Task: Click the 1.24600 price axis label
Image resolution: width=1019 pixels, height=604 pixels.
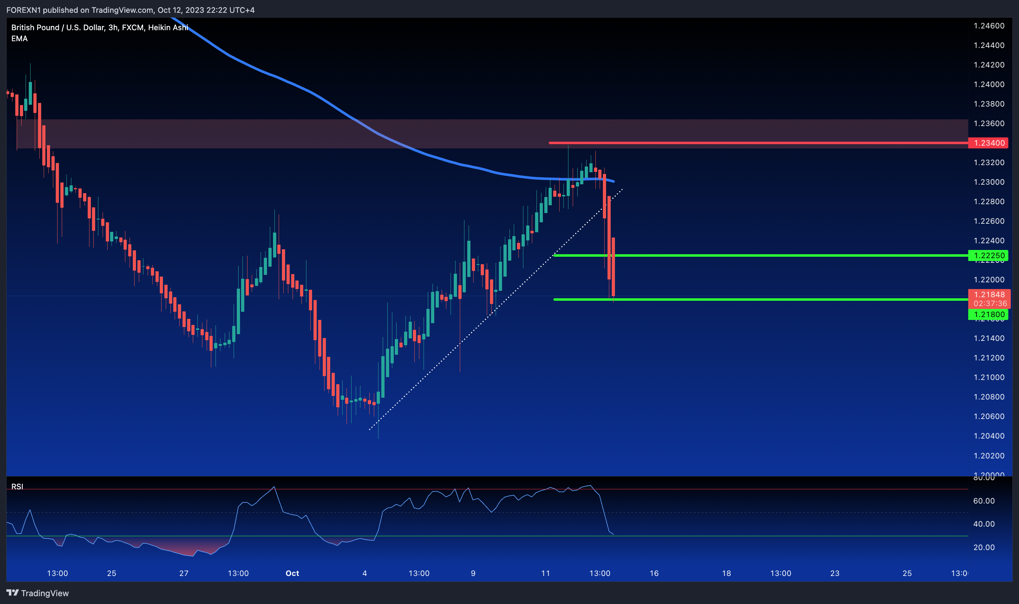Action: click(x=989, y=26)
